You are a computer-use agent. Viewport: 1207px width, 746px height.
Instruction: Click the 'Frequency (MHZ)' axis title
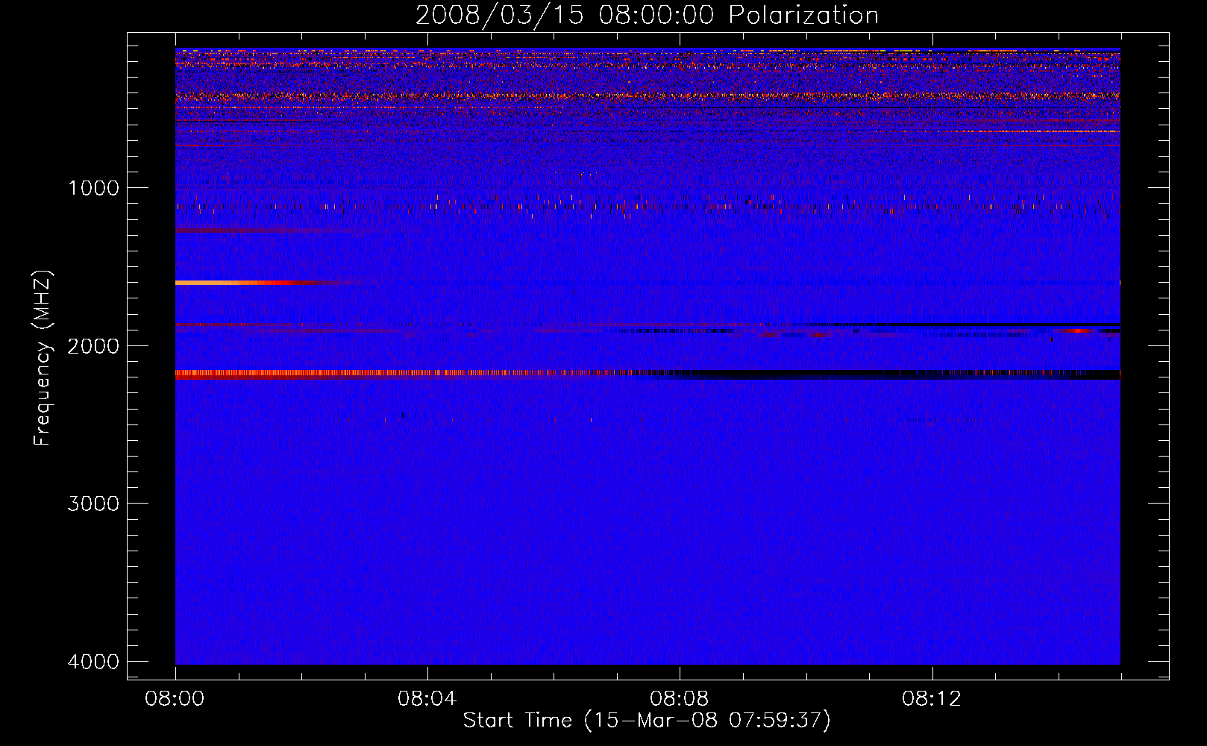pos(43,358)
